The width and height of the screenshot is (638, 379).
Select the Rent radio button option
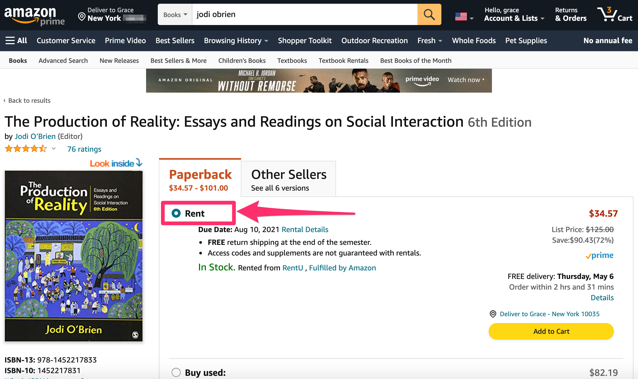coord(176,212)
